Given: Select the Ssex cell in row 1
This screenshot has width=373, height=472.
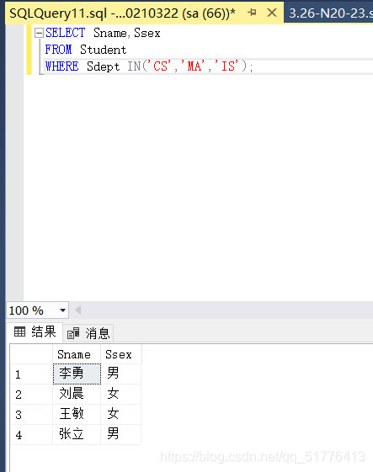Looking at the screenshot, I should [120, 374].
